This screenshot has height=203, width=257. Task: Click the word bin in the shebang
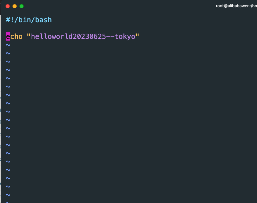pos(25,20)
